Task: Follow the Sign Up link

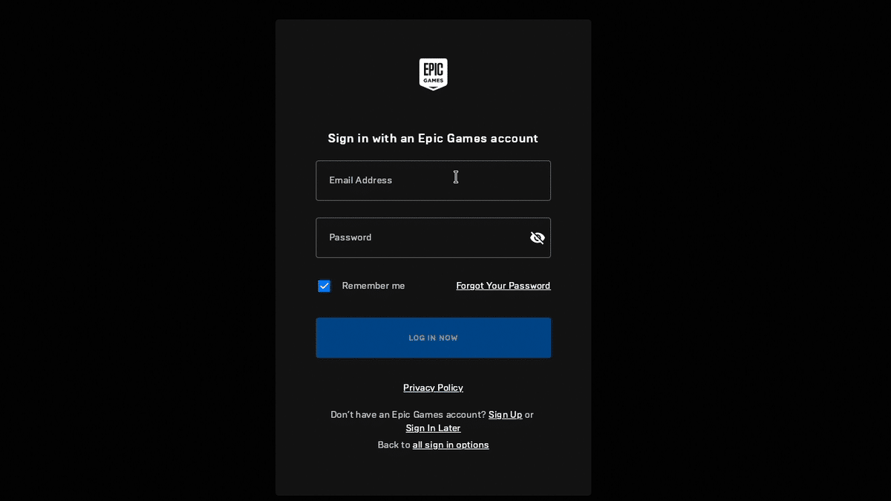Action: (x=505, y=414)
